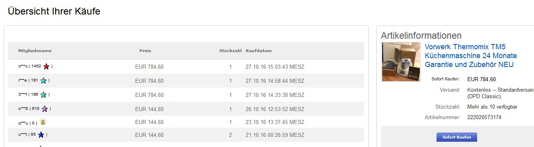This screenshot has width=534, height=147.
Task: Click the turquoise star beside 3***f
Action: [x=43, y=95]
